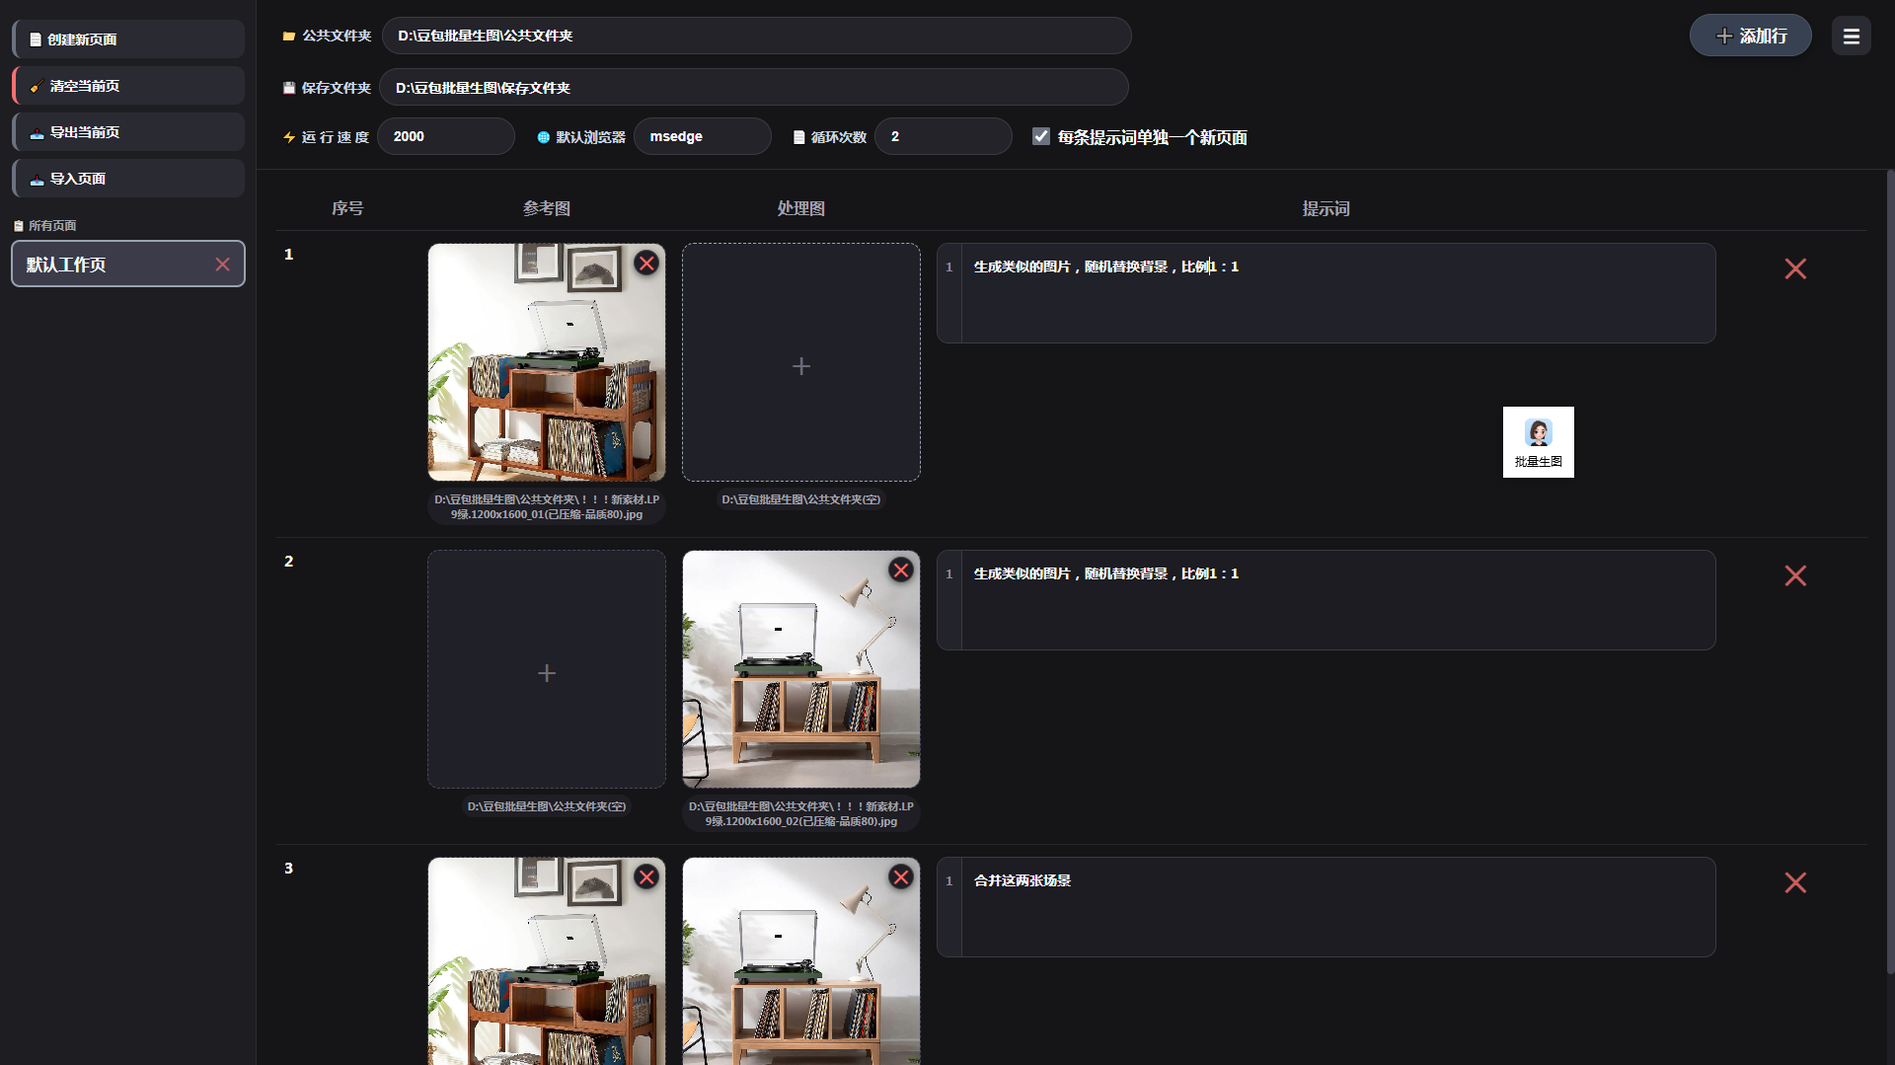Click 创建新页面 in sidebar
This screenshot has height=1065, width=1895.
128,39
